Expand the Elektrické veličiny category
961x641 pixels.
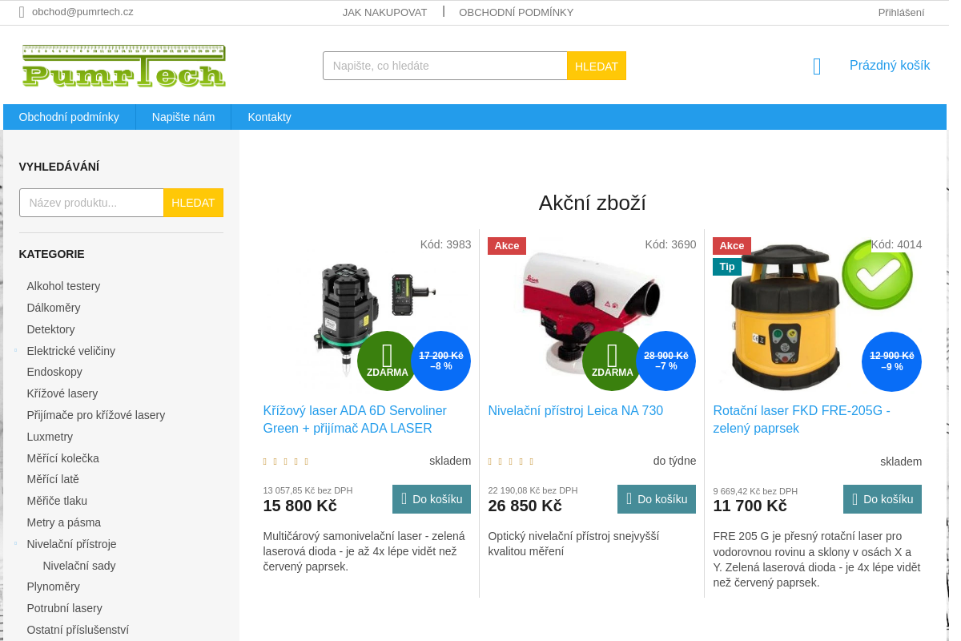click(15, 351)
